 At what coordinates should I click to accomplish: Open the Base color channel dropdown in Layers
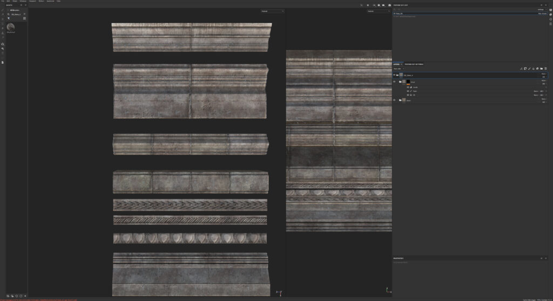point(399,69)
